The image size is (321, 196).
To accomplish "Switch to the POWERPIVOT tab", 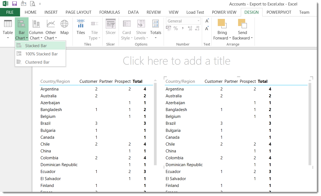I will tap(279, 12).
